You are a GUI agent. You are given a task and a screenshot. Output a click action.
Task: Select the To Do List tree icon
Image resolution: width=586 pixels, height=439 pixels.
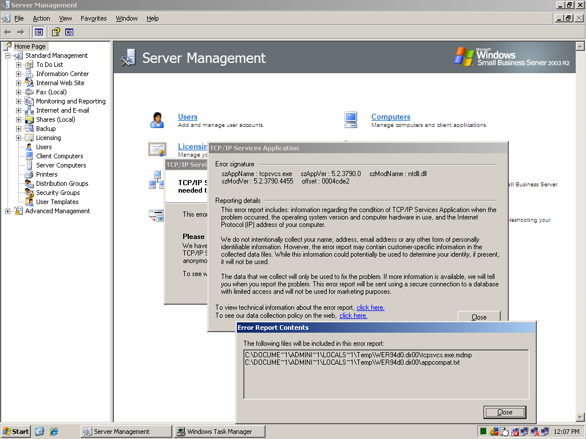[x=29, y=65]
